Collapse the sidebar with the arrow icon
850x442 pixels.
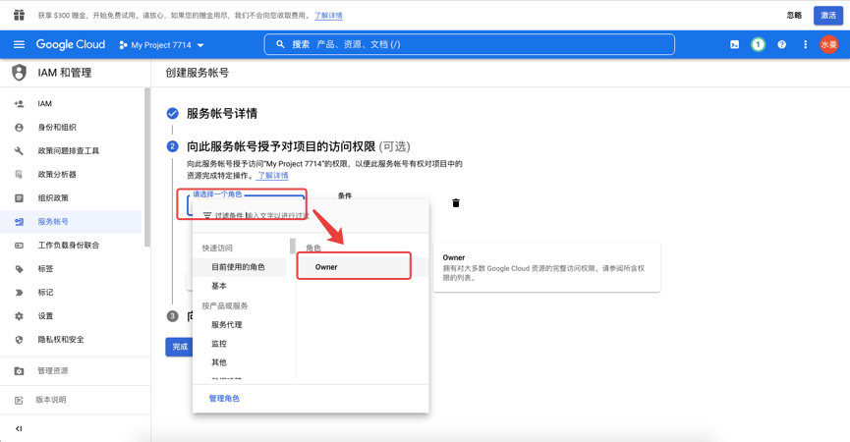pos(19,428)
